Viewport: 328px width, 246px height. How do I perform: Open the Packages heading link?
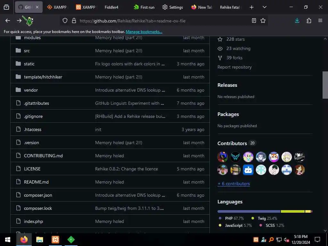[228, 114]
